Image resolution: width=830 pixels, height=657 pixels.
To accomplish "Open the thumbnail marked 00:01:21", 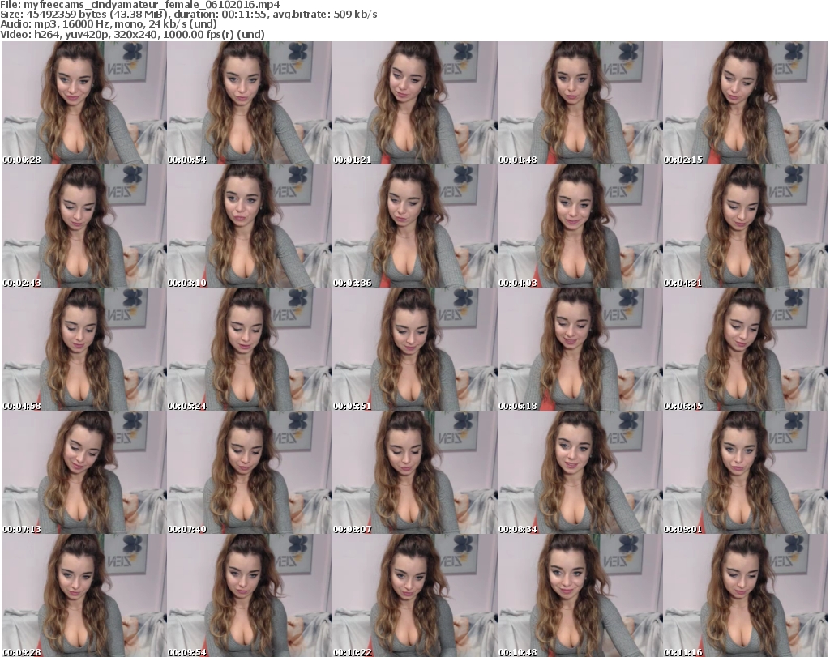I will (x=414, y=103).
